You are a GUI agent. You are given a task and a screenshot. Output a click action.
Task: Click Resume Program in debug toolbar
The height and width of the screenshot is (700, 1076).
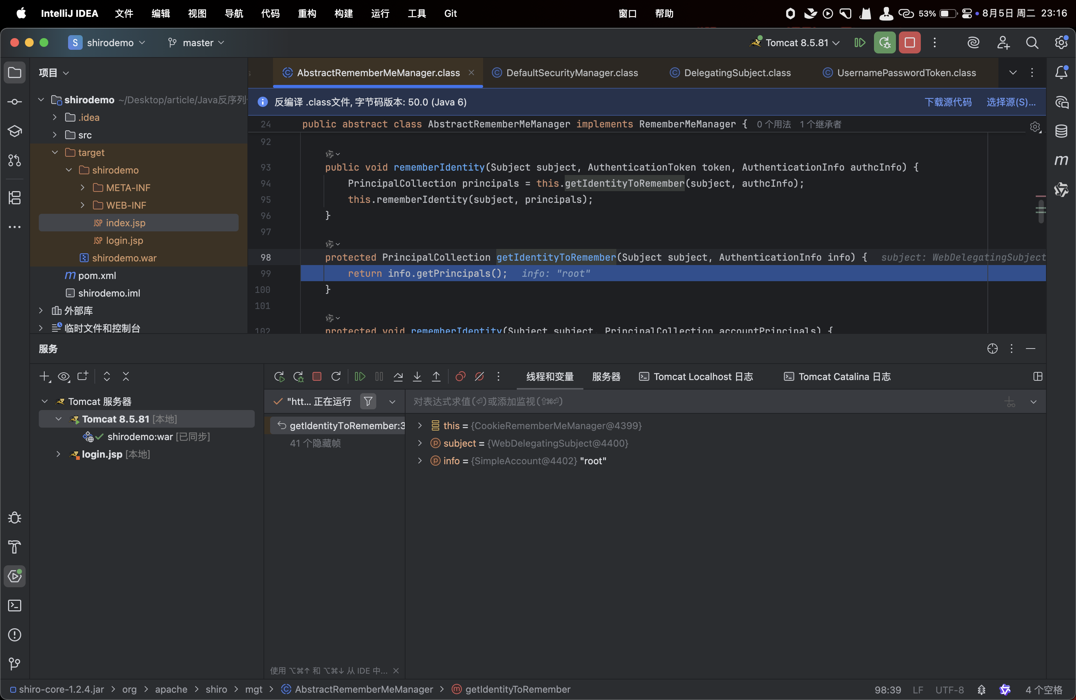coord(360,376)
